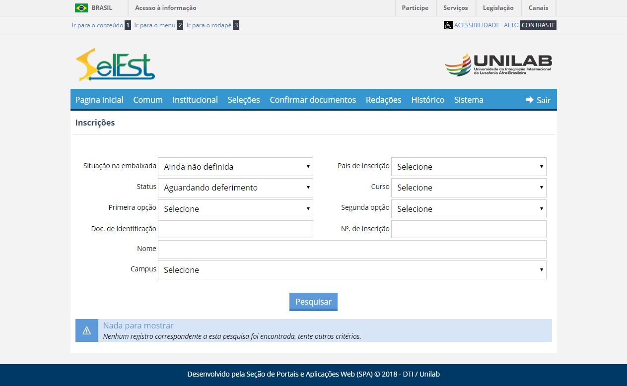Follow the Ir para o conteúdo link
Viewport: 627px width, 386px height.
point(97,25)
